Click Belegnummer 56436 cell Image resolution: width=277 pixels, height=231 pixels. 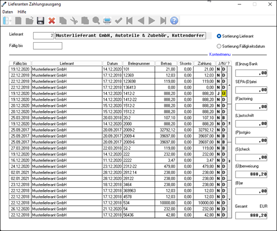click(139, 215)
